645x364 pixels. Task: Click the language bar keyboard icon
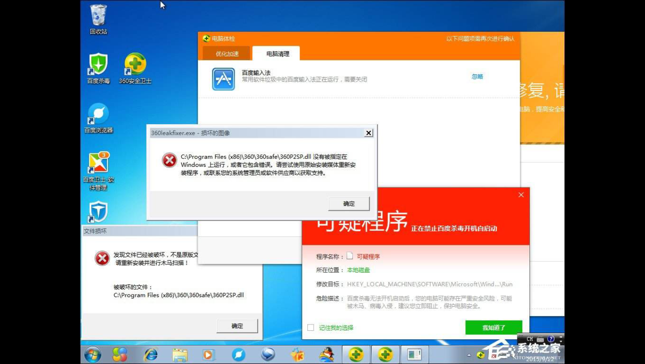pyautogui.click(x=540, y=339)
